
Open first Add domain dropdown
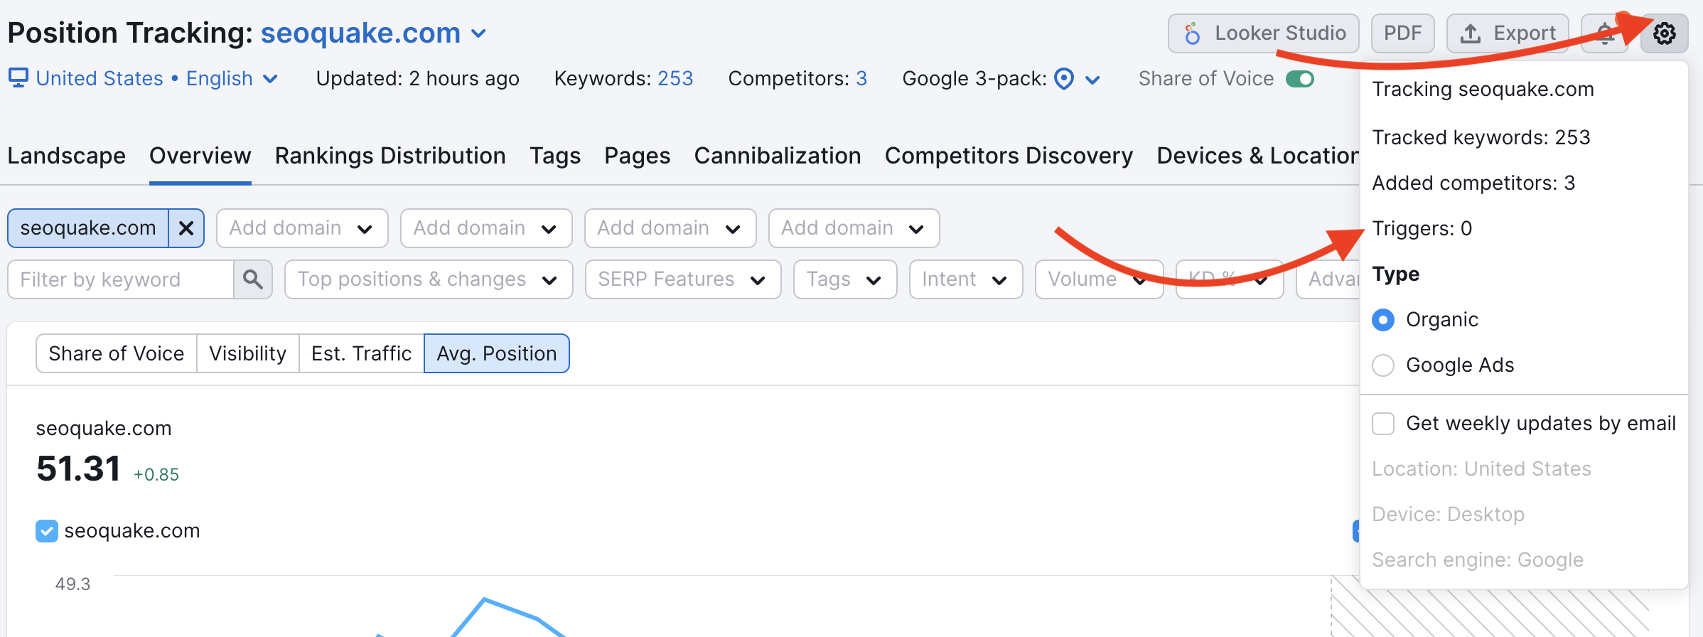pyautogui.click(x=302, y=228)
